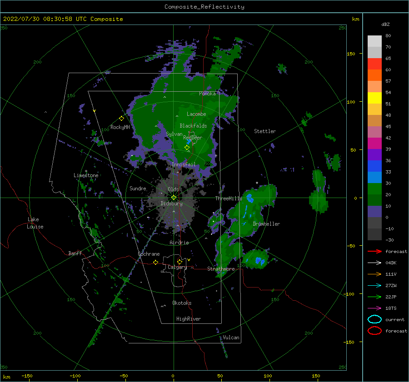Click the red forecast arrow in legend

pos(374,251)
